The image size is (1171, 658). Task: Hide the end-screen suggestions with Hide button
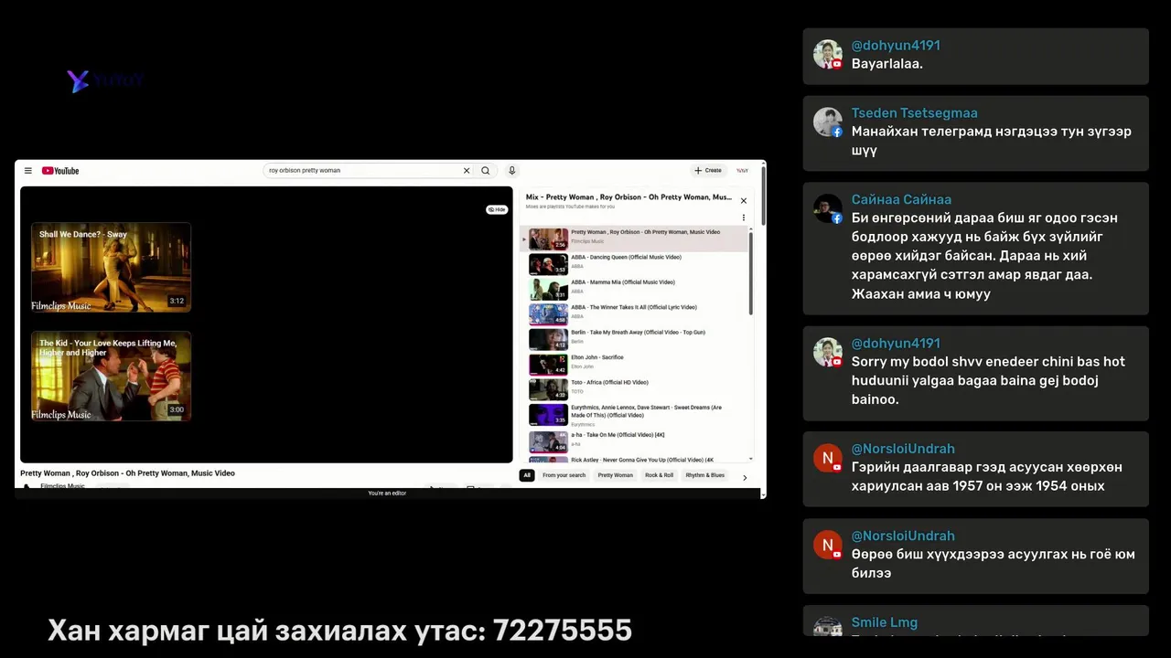pos(497,210)
